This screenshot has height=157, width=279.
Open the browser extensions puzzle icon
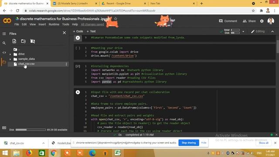(261, 11)
